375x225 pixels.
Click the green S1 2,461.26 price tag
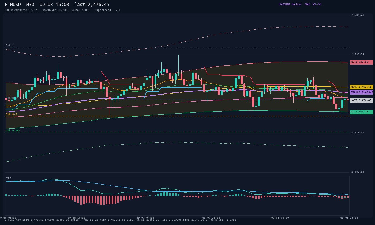(x=361, y=112)
